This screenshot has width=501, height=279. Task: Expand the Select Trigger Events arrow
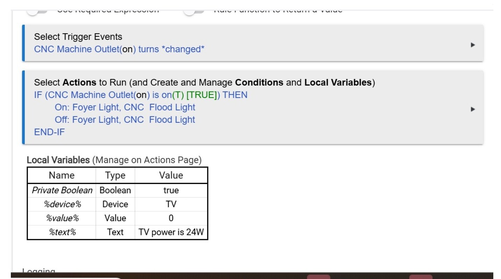pyautogui.click(x=473, y=45)
